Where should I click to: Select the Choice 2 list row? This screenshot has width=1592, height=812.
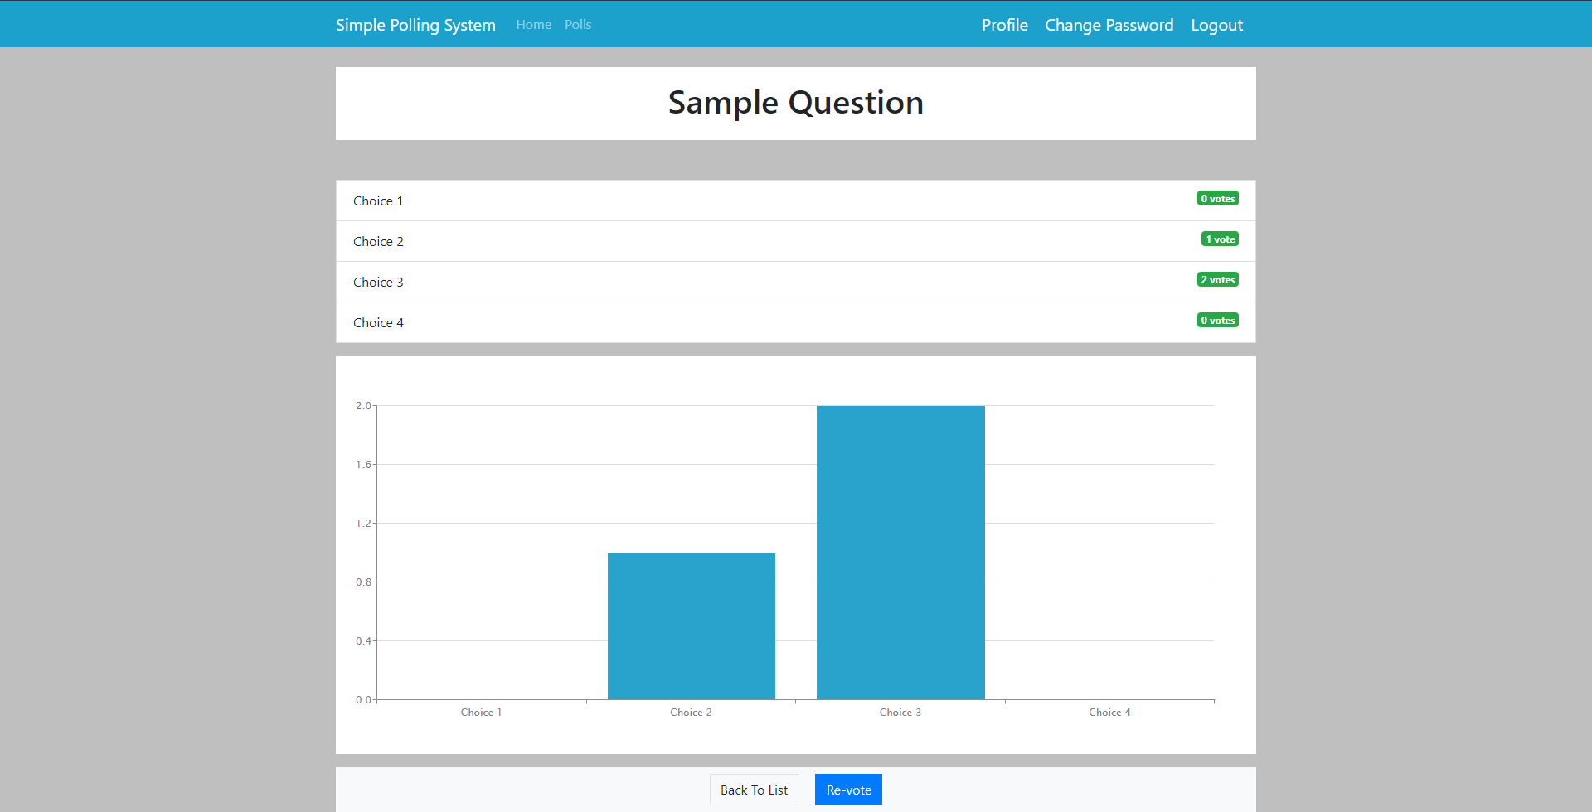pos(796,241)
